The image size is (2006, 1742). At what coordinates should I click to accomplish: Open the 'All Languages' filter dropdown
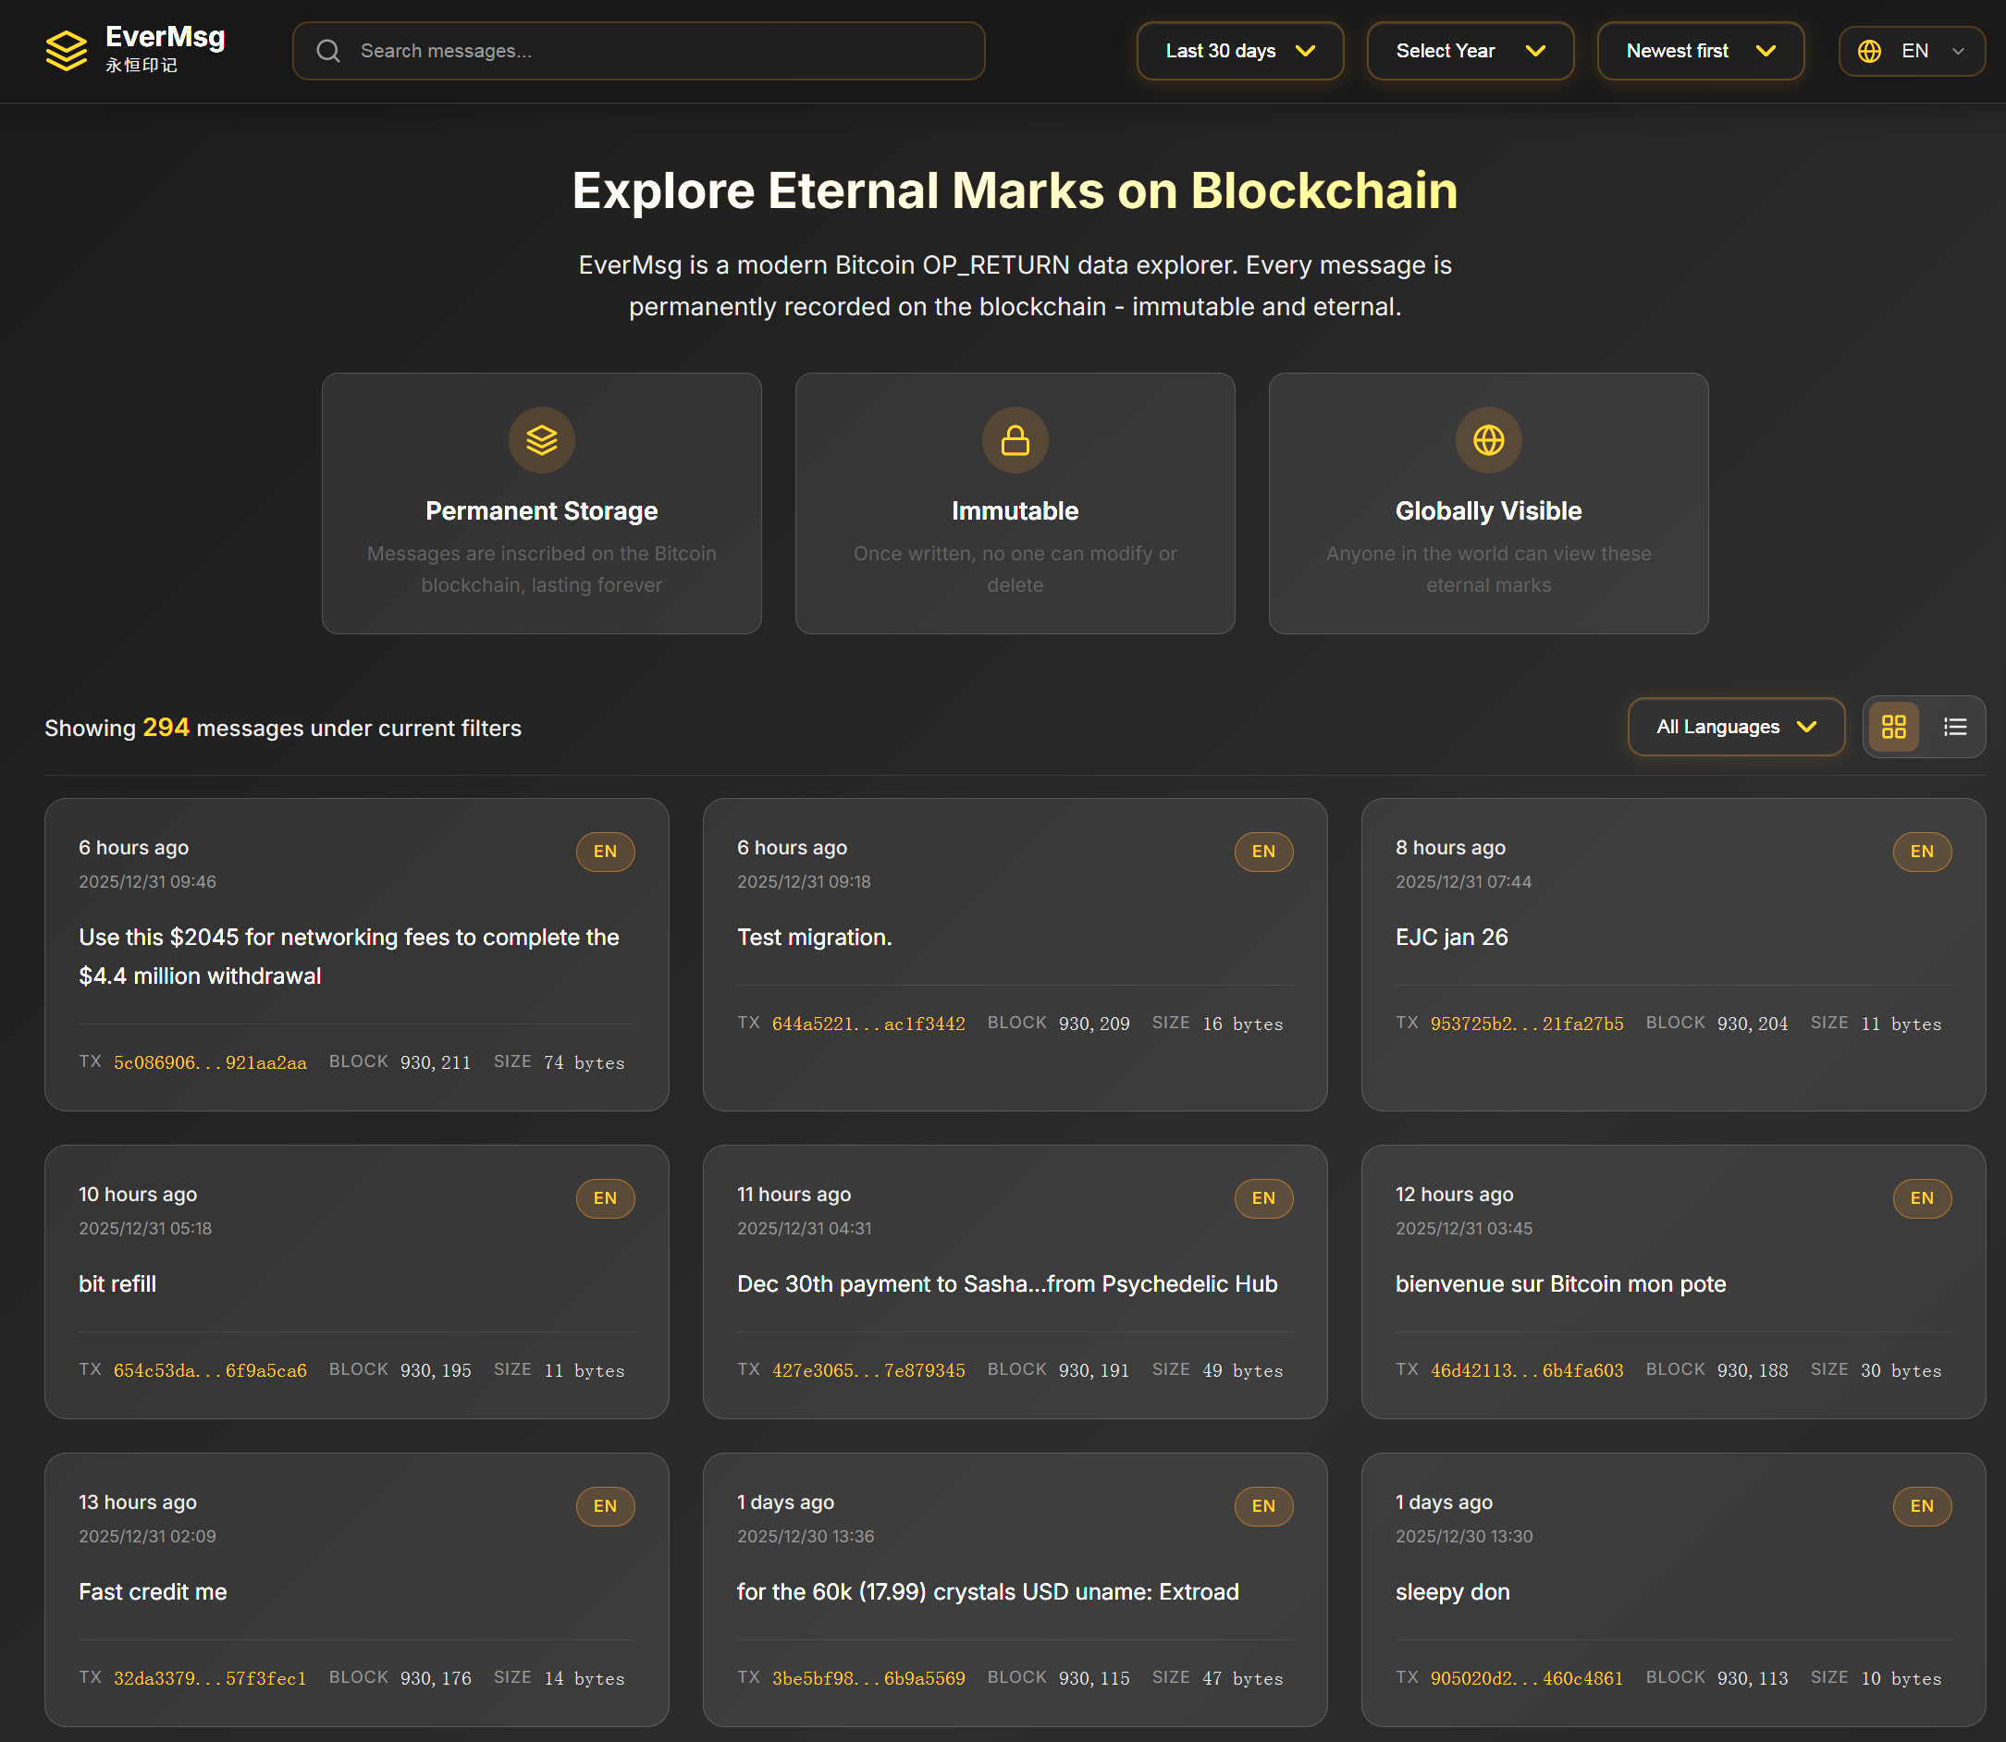click(x=1736, y=726)
